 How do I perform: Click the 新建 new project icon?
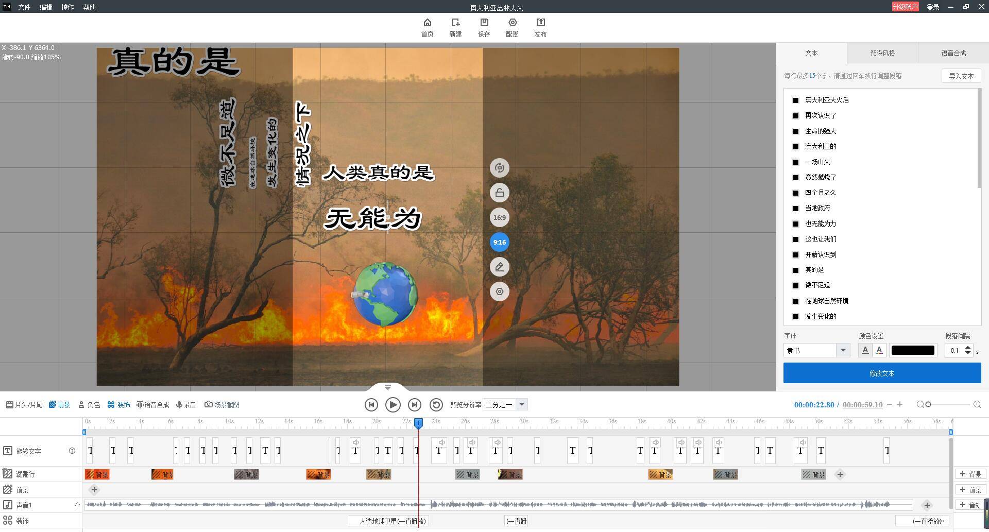coord(455,27)
